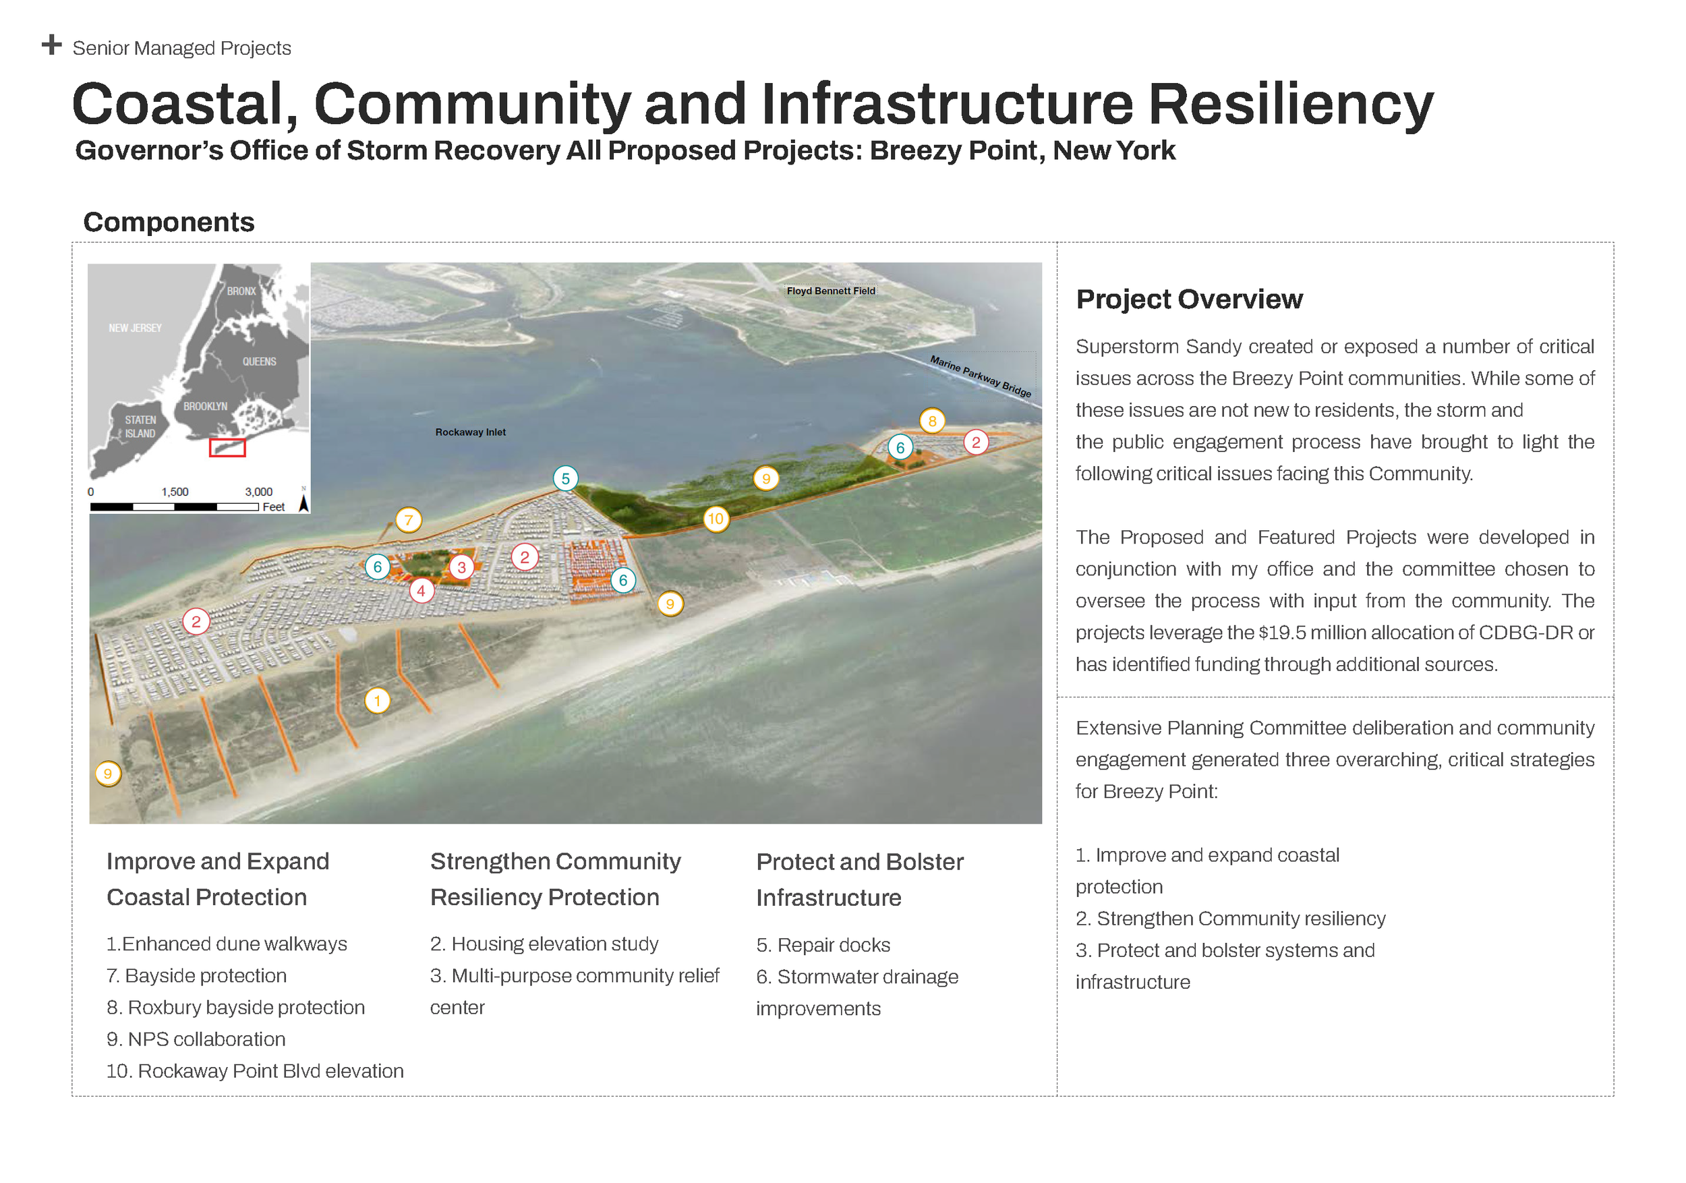Click the scale bar below the inset map
The height and width of the screenshot is (1183, 1686).
coord(174,507)
